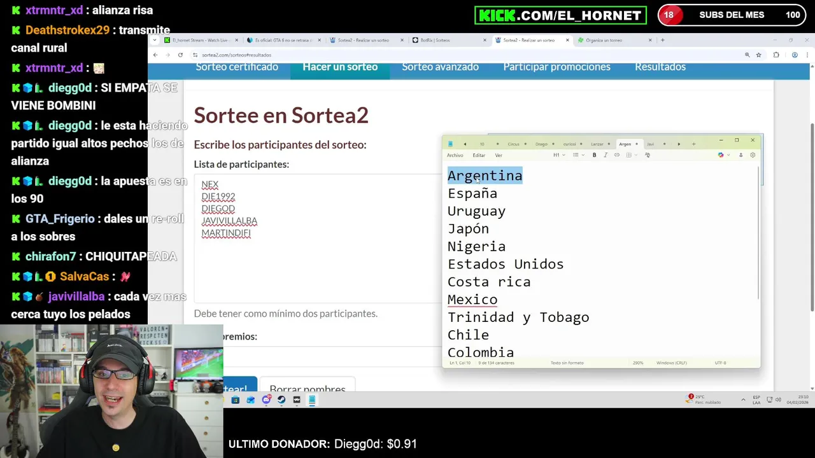815x458 pixels.
Task: Switch to the curiosi tab in Notepad
Action: click(569, 144)
